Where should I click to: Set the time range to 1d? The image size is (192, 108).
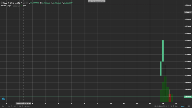[x=20, y=106]
